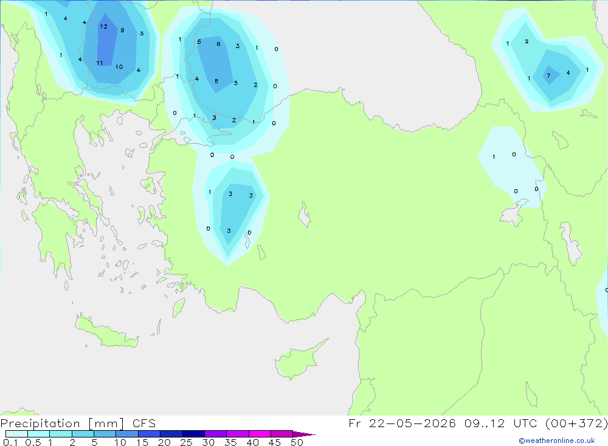
Task: Click the '(00+372)' forecast offset text
Action: click(x=576, y=423)
